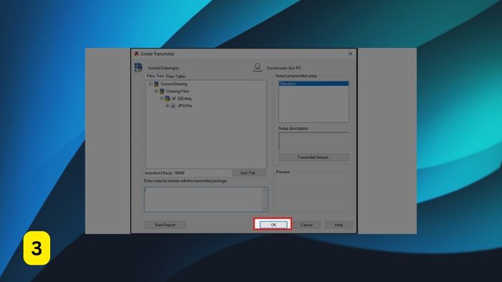Click the Drawing Files node icon
Screen dimensions: 502x282
161,92
